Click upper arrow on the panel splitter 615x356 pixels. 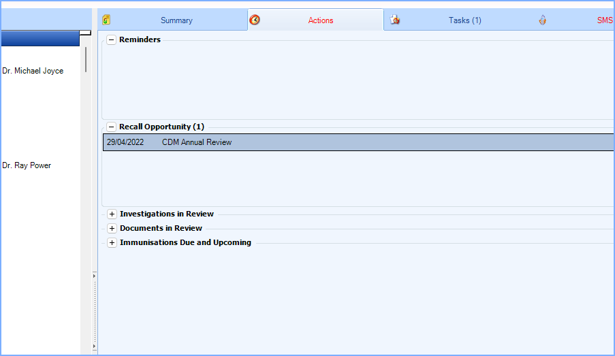95,276
